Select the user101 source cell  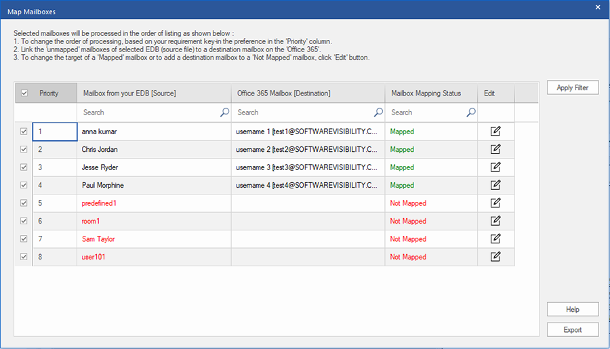154,257
